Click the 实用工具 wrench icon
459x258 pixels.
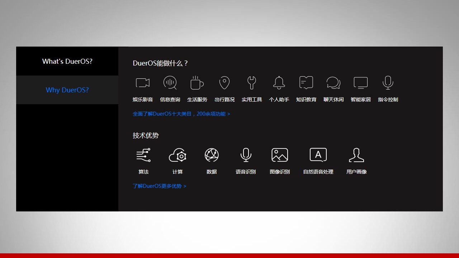pos(252,83)
